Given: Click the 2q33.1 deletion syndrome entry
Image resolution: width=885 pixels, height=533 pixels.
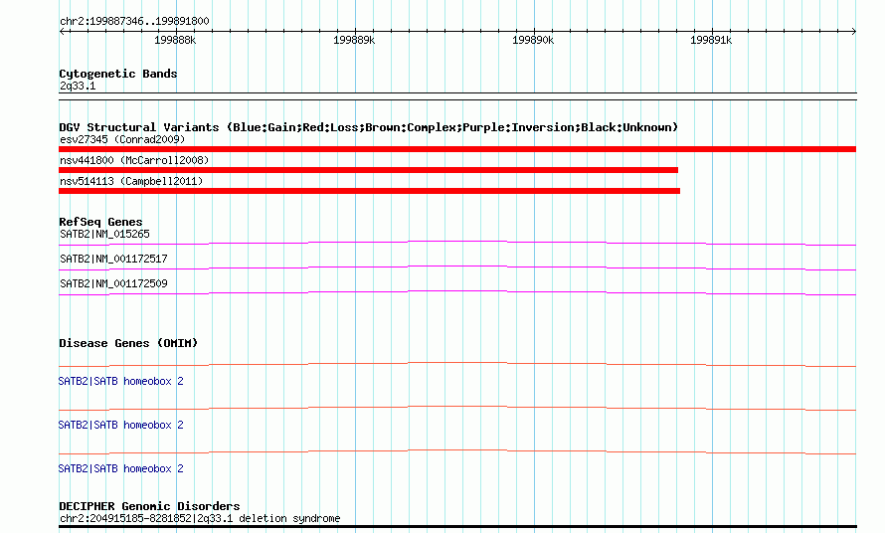Looking at the screenshot, I should pos(200,518).
